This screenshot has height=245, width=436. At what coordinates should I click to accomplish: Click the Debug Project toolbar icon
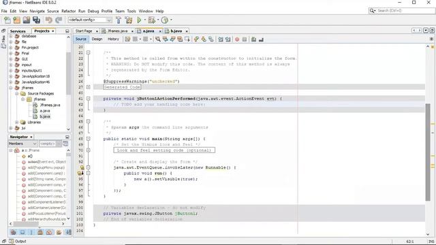151,20
